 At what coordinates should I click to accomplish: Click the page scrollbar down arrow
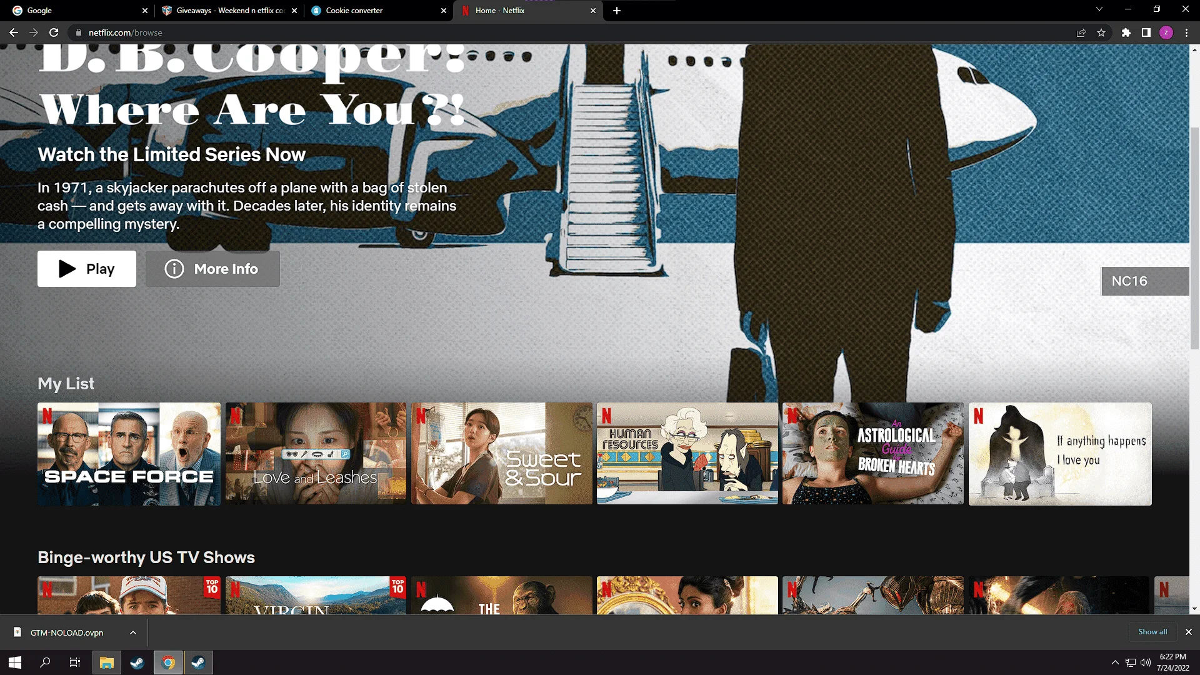coord(1194,609)
